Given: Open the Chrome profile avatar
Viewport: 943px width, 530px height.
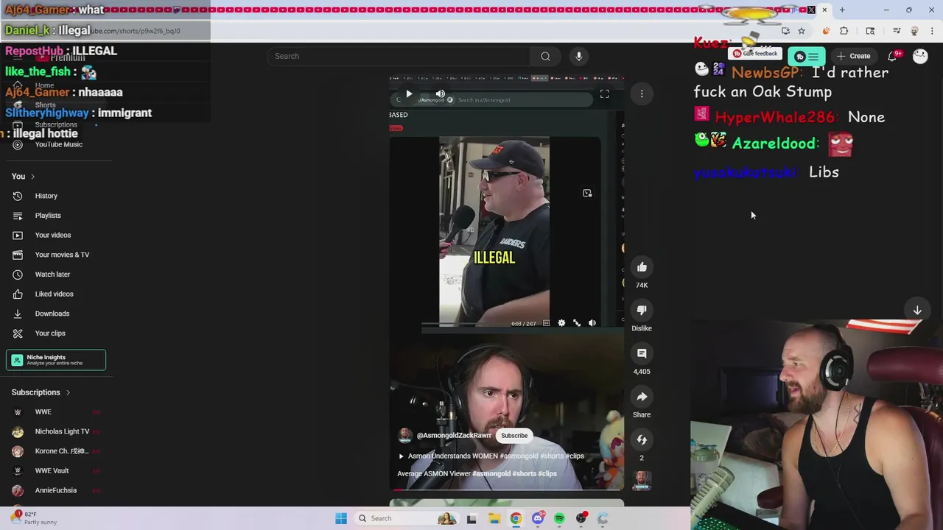Looking at the screenshot, I should click(914, 31).
